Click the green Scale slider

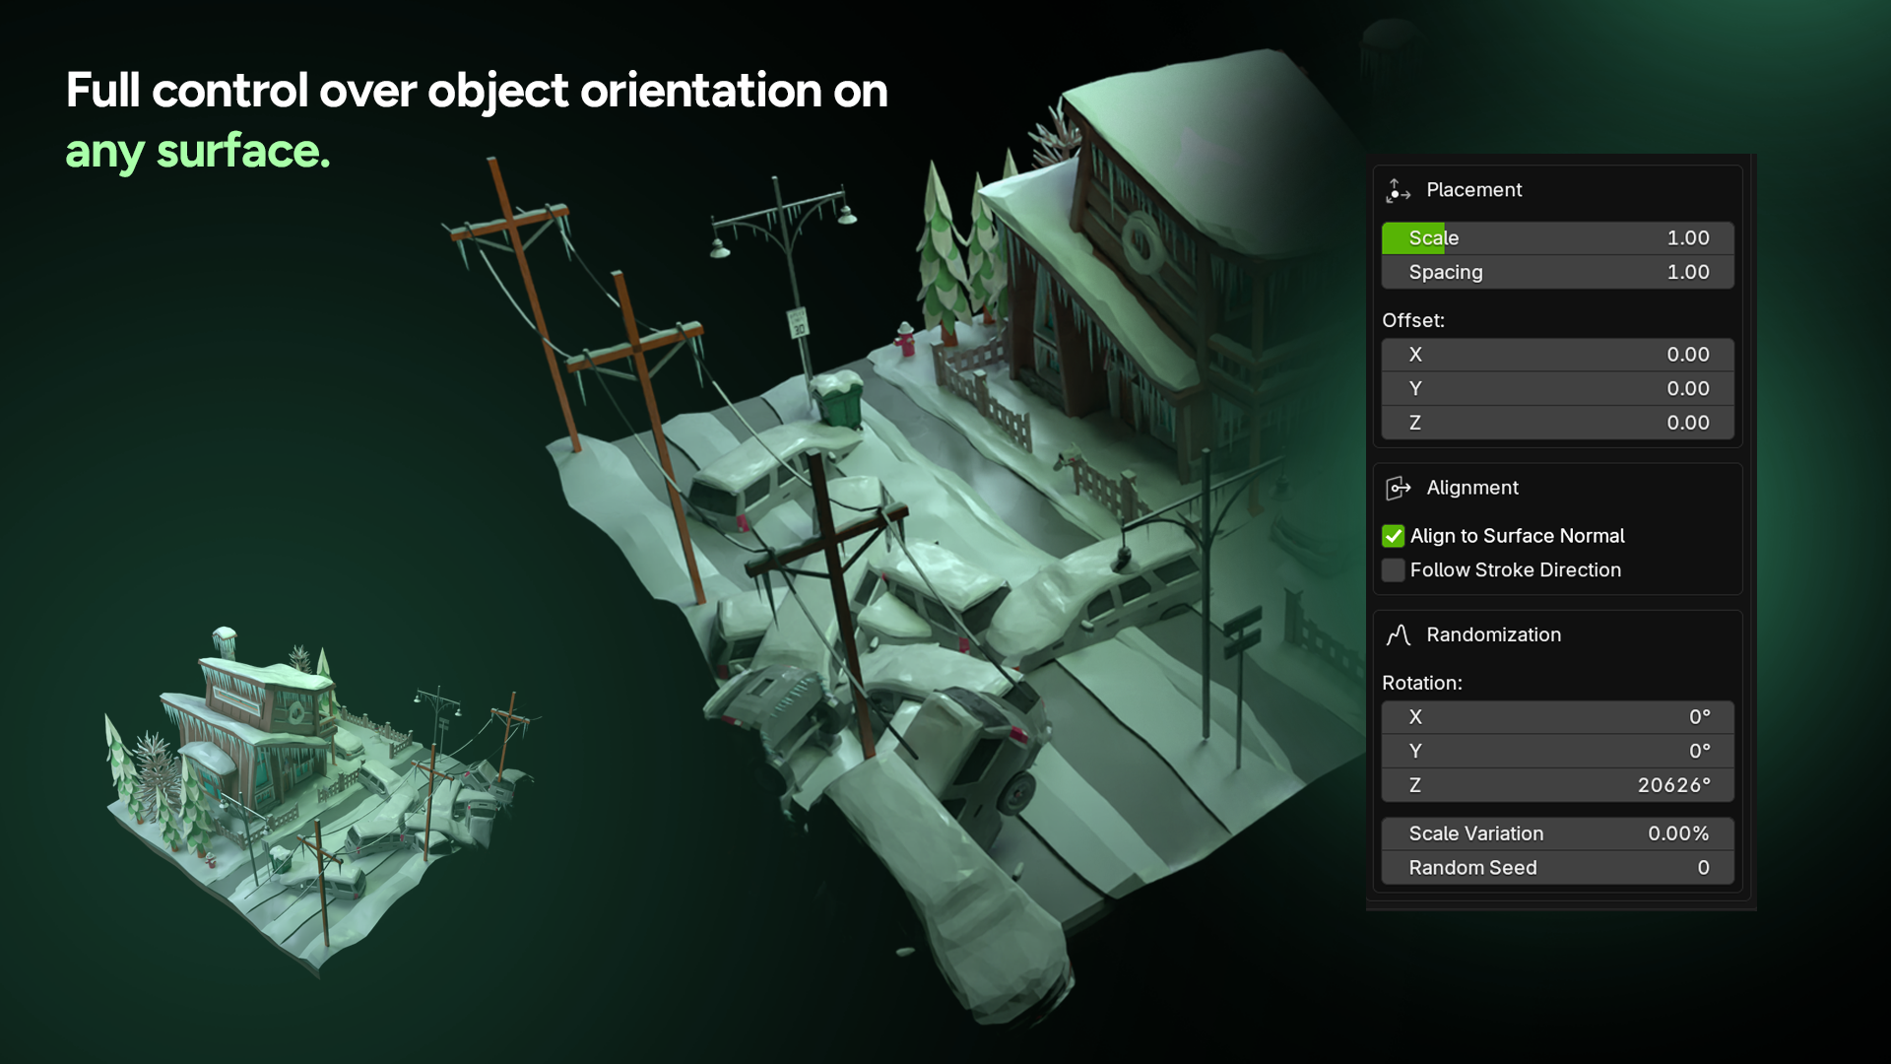[x=1556, y=238]
